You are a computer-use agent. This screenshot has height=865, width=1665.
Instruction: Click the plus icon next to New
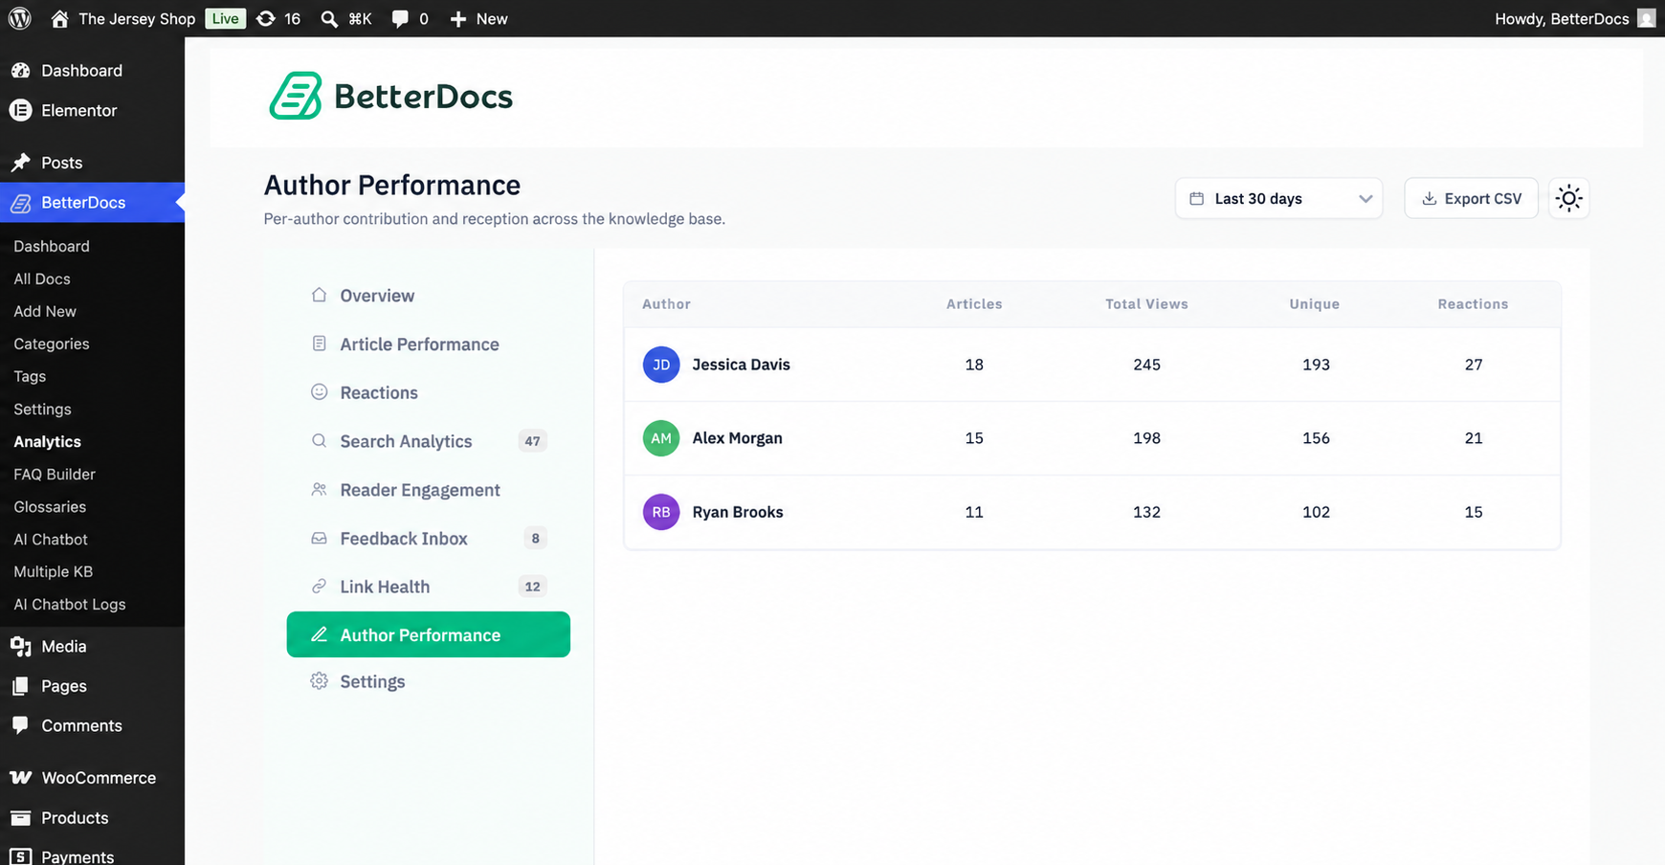pos(458,18)
